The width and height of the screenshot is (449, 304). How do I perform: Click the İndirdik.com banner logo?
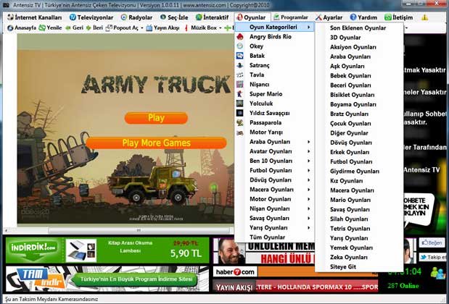(33, 250)
